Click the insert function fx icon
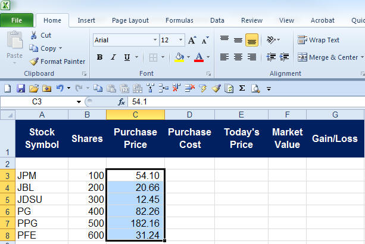This screenshot has width=365, height=244. pyautogui.click(x=121, y=102)
